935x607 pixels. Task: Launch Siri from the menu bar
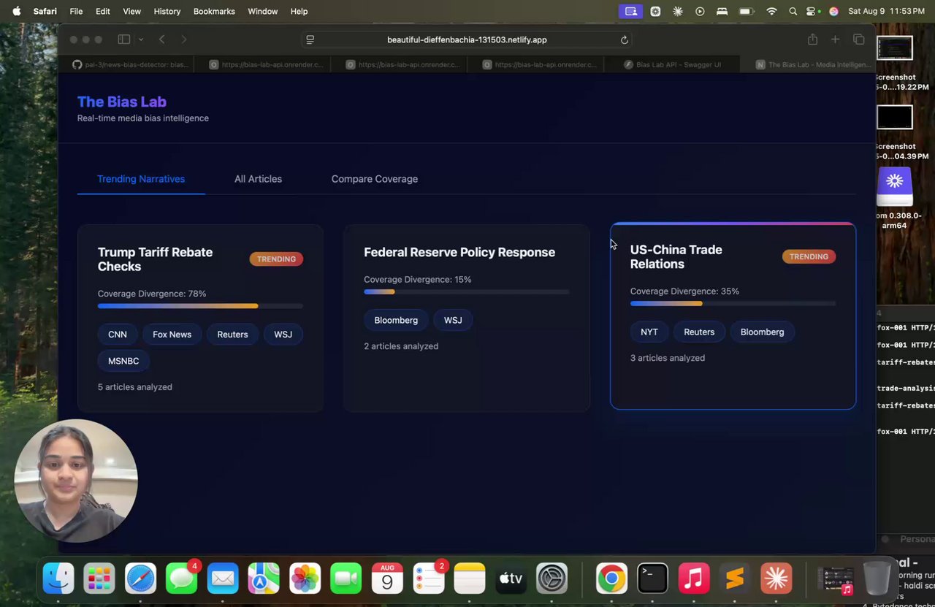click(x=833, y=11)
